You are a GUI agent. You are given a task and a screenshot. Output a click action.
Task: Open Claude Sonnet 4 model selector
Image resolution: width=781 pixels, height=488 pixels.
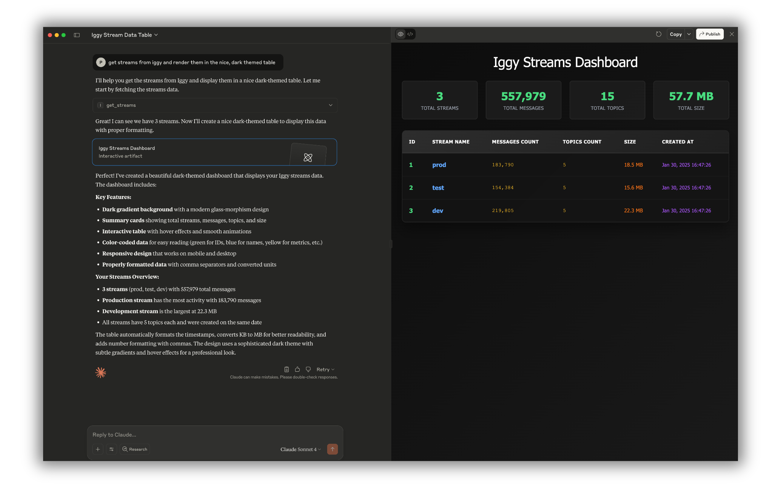[x=301, y=449]
